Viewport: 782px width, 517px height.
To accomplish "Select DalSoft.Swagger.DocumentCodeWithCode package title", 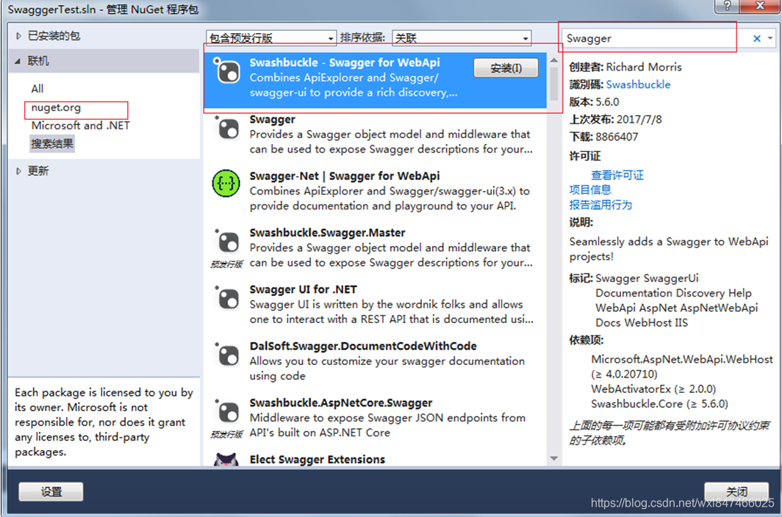I will pyautogui.click(x=363, y=346).
